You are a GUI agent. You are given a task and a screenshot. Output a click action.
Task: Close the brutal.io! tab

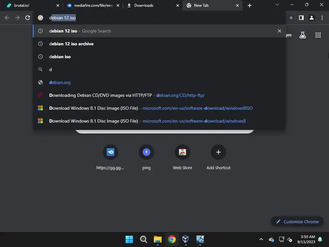(x=58, y=5)
